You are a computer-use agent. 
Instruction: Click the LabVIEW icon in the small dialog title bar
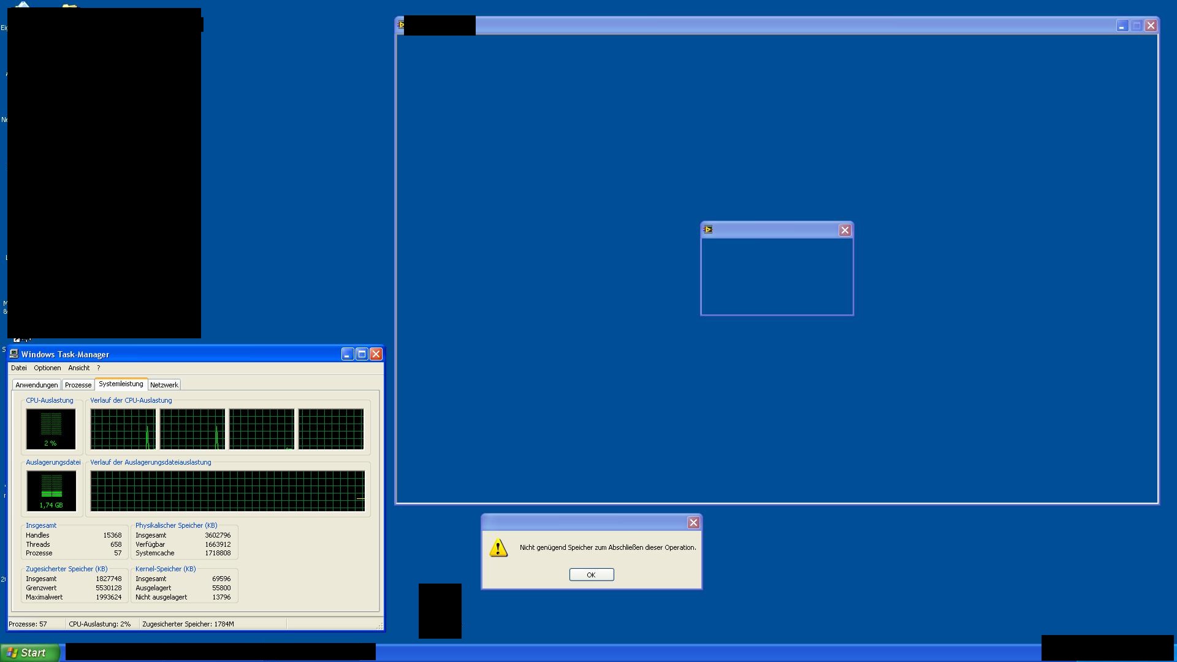tap(708, 229)
